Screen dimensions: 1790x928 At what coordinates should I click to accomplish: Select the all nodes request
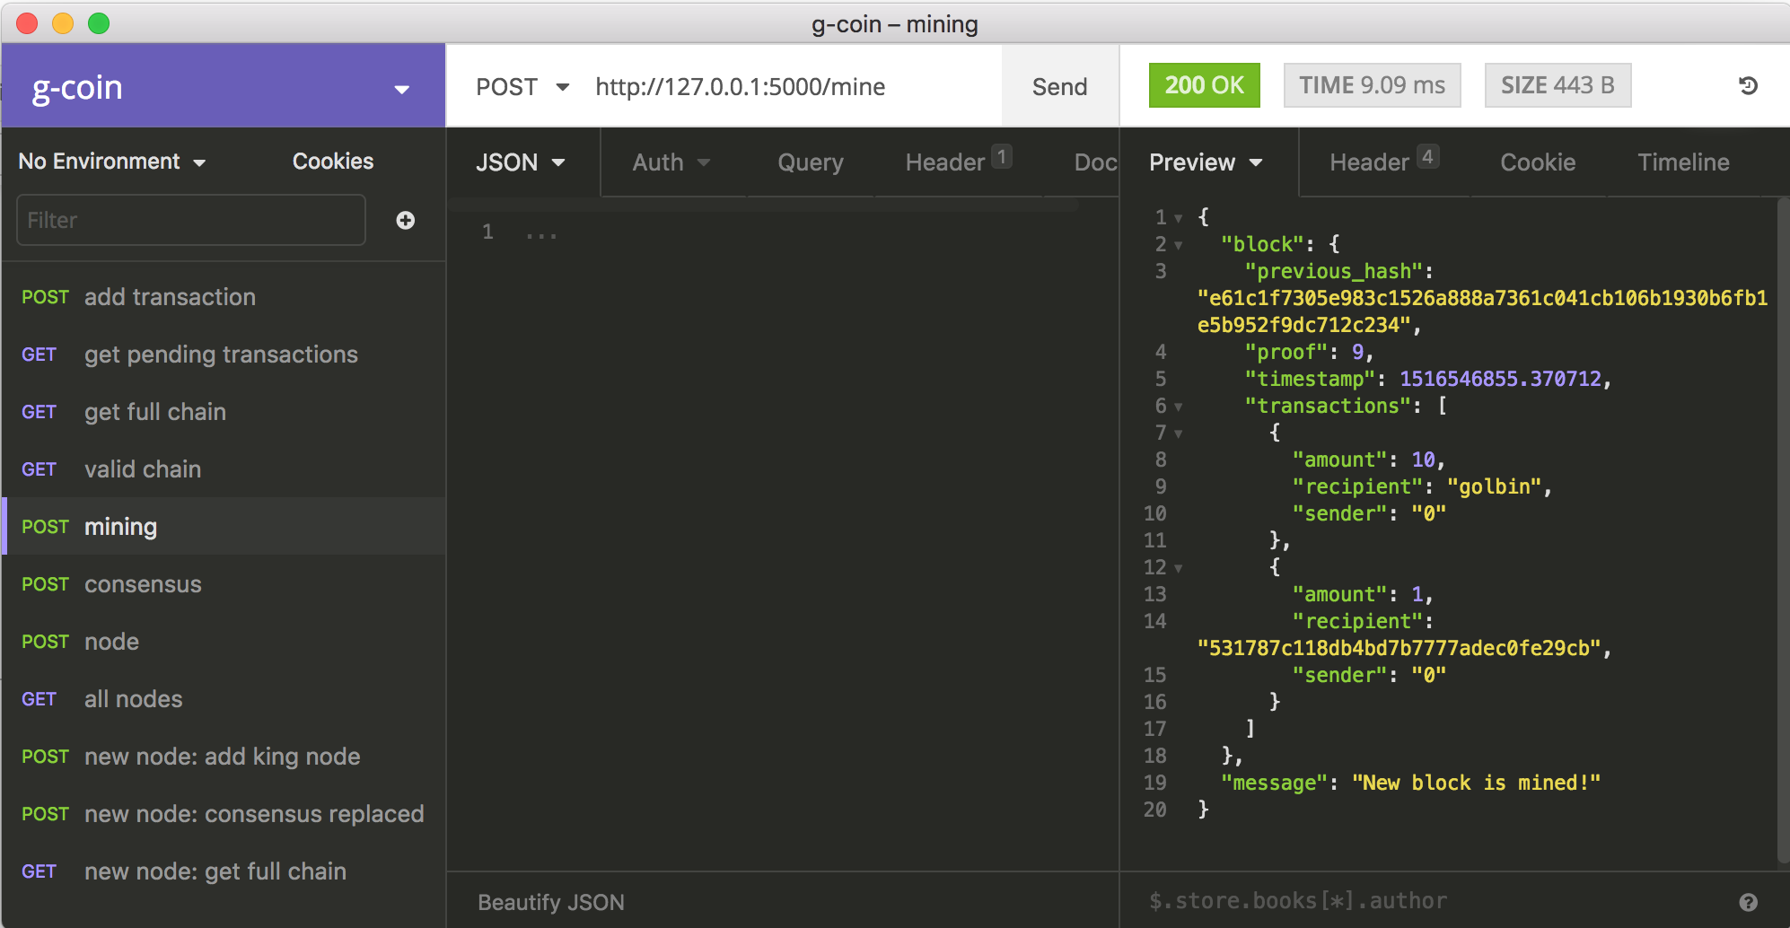tap(224, 699)
